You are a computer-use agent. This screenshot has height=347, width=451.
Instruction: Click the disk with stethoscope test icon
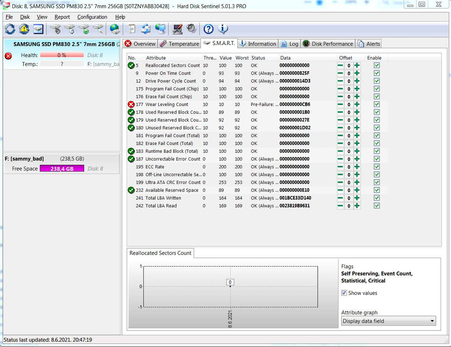56,29
